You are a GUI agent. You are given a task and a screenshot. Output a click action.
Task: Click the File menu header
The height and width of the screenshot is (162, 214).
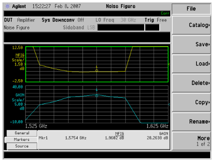191,9
